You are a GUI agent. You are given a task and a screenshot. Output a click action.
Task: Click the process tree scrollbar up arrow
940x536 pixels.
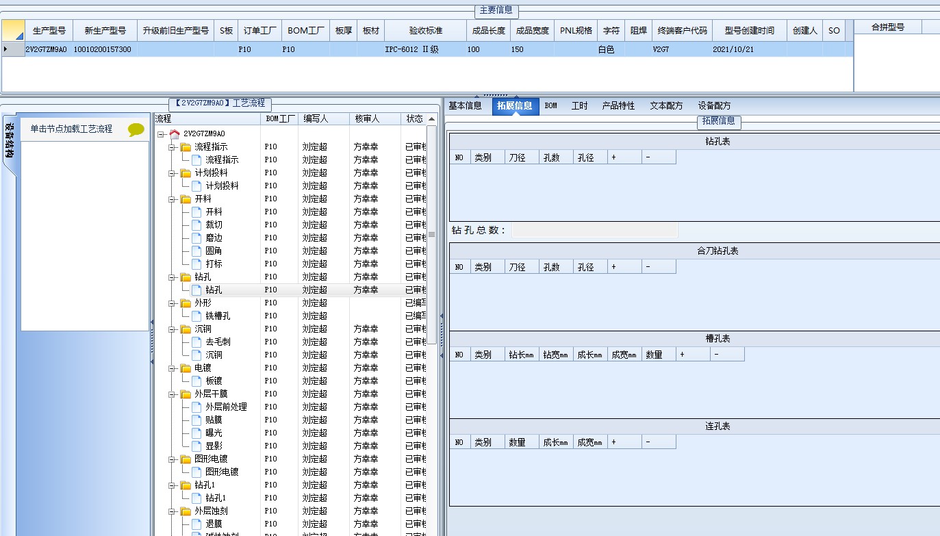(x=431, y=119)
